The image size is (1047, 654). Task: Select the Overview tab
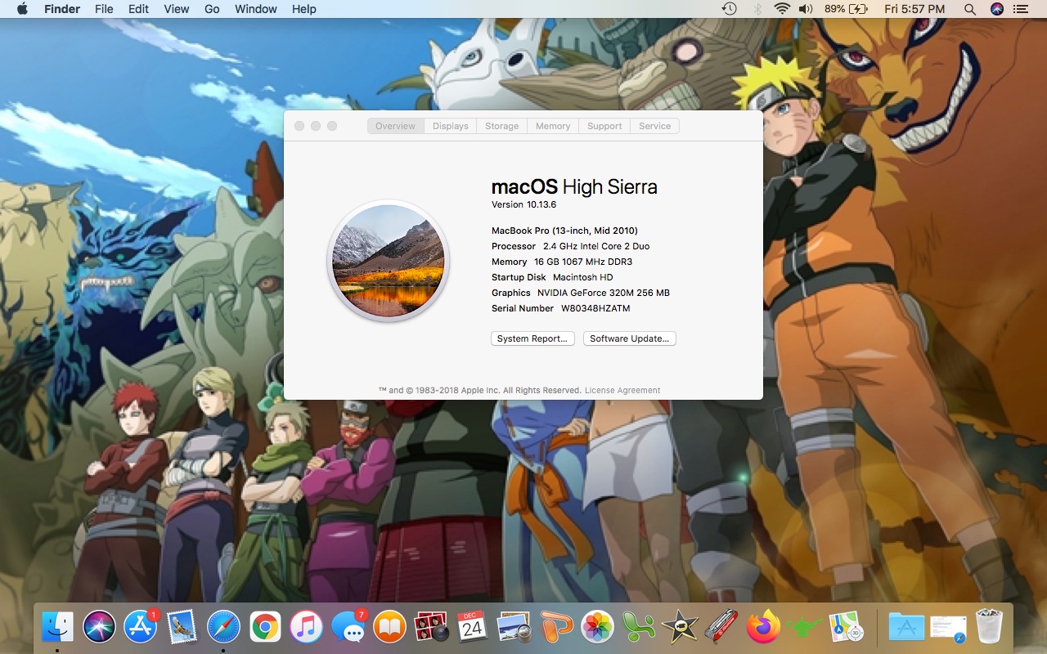click(x=396, y=126)
